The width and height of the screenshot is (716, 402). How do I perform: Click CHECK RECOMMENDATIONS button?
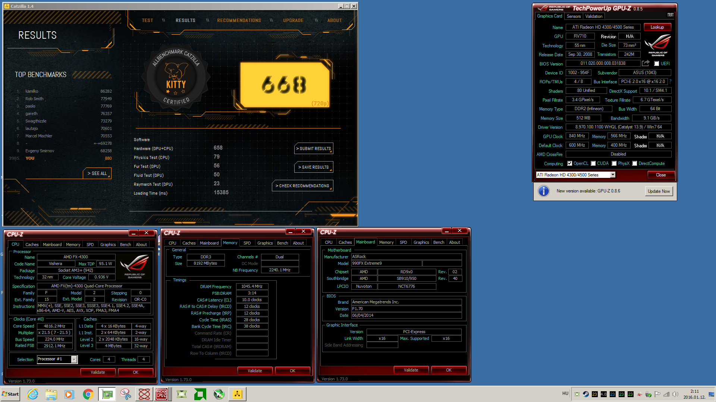[302, 186]
